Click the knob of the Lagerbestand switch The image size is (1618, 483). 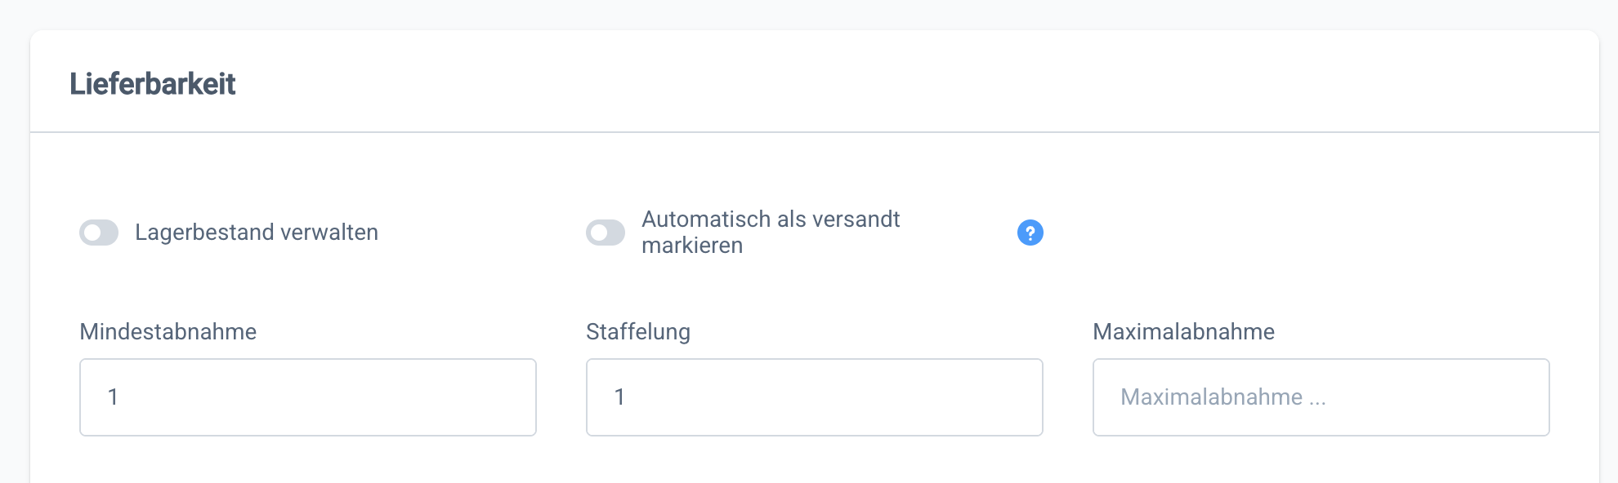[92, 233]
